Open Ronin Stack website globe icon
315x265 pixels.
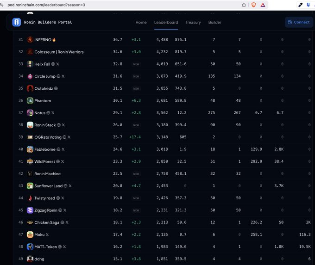coord(59,125)
